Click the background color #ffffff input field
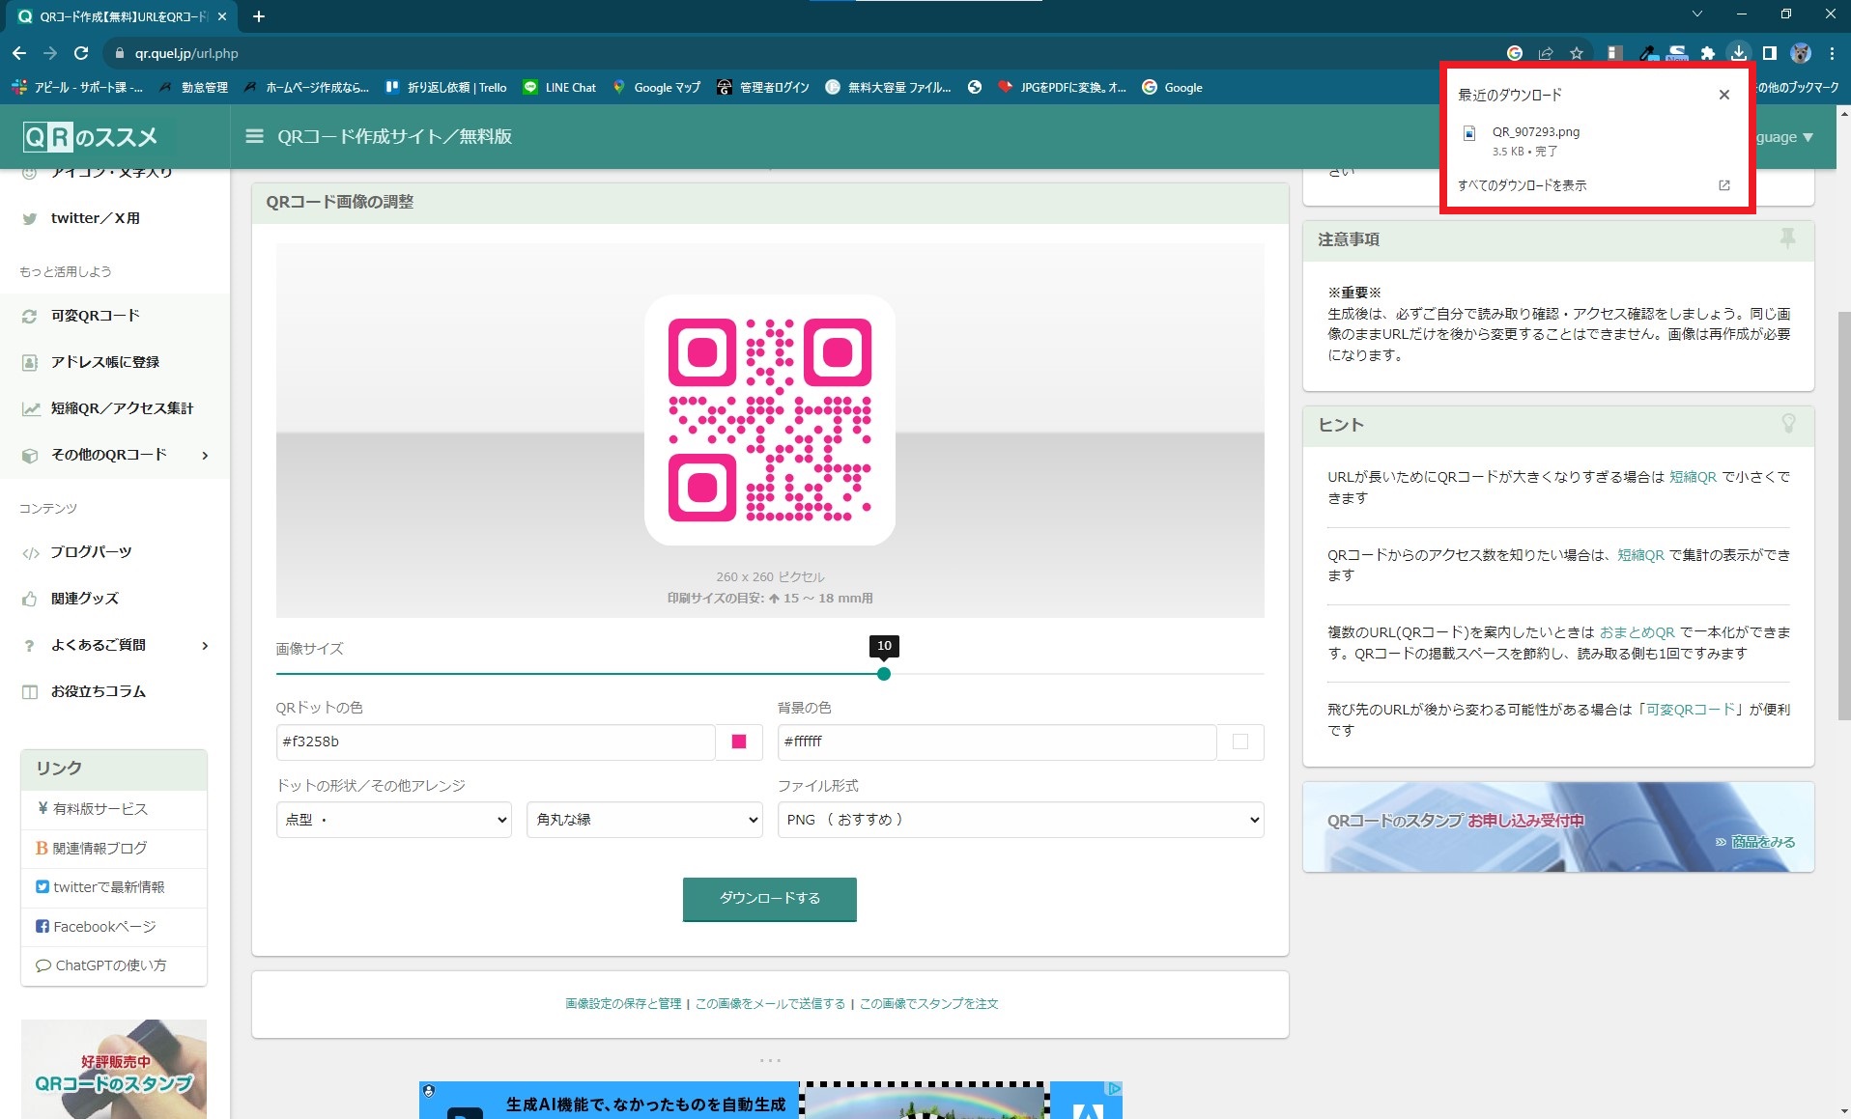The height and width of the screenshot is (1119, 1851). pos(995,741)
